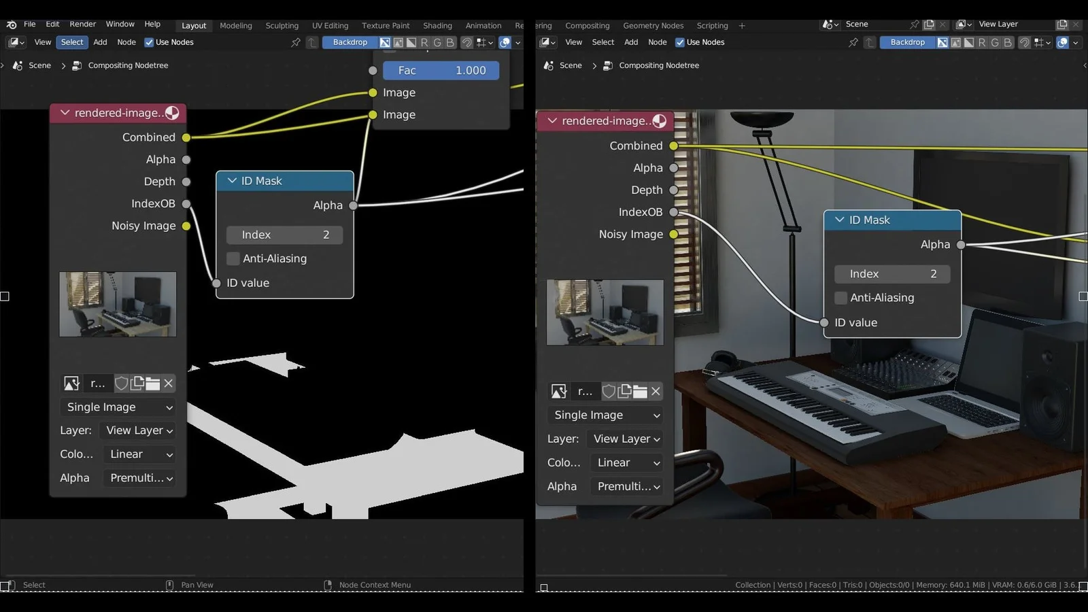1088x612 pixels.
Task: Click folder icon to open image in left node
Action: 153,384
